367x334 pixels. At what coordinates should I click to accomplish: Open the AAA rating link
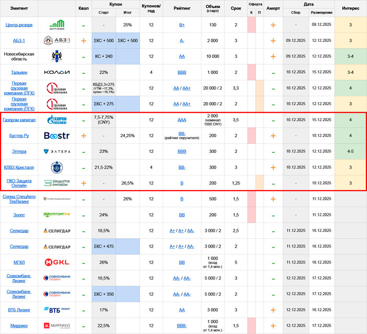181,120
